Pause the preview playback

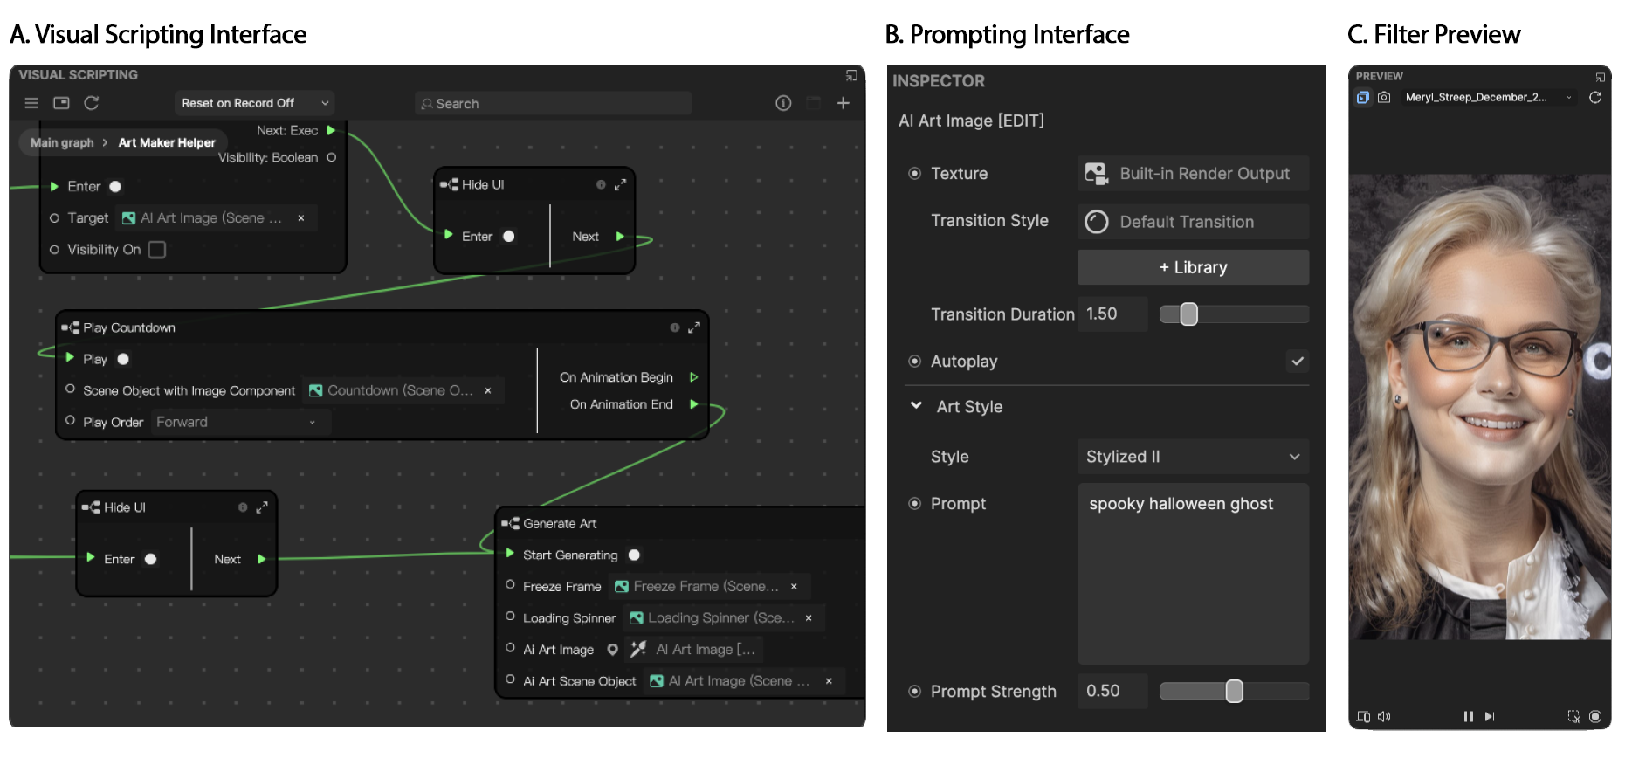click(x=1468, y=716)
